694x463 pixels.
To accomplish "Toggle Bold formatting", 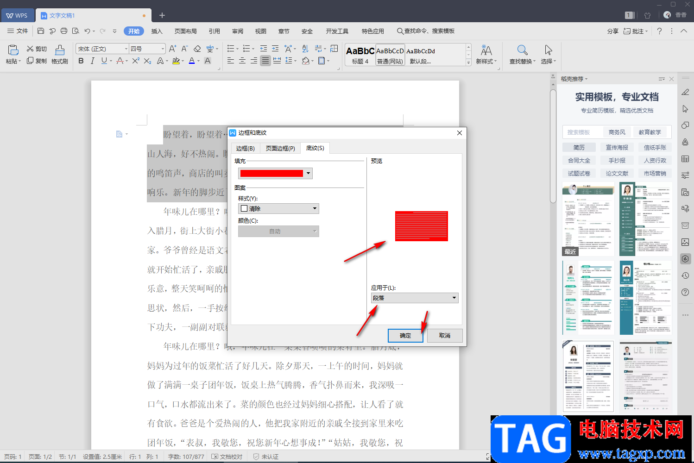I will pyautogui.click(x=81, y=61).
